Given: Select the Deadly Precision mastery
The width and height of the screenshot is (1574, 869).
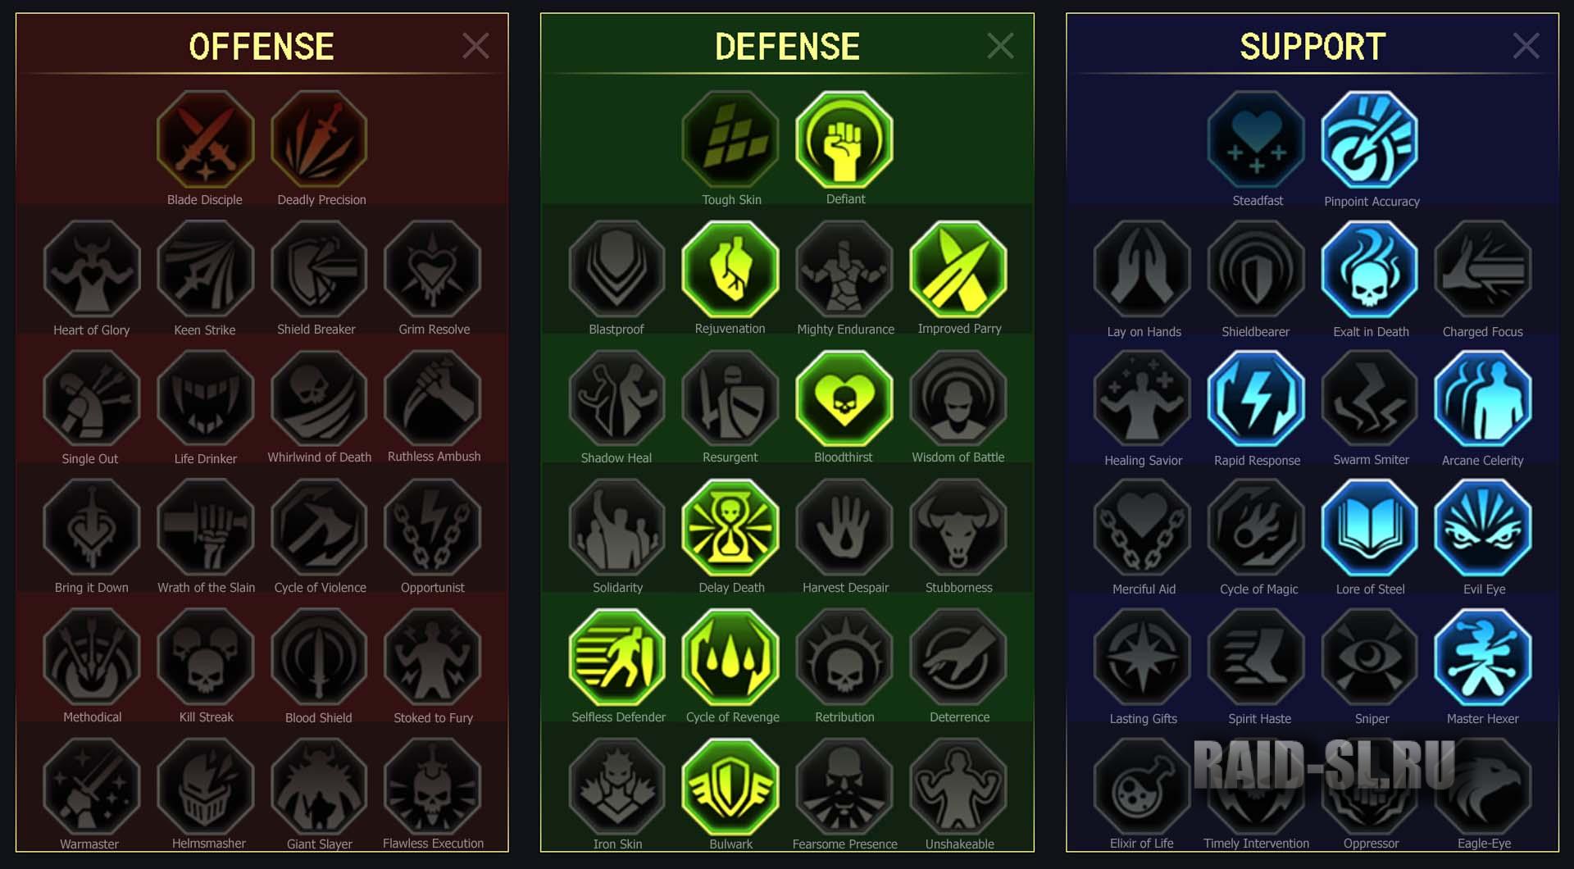Looking at the screenshot, I should coord(319,139).
